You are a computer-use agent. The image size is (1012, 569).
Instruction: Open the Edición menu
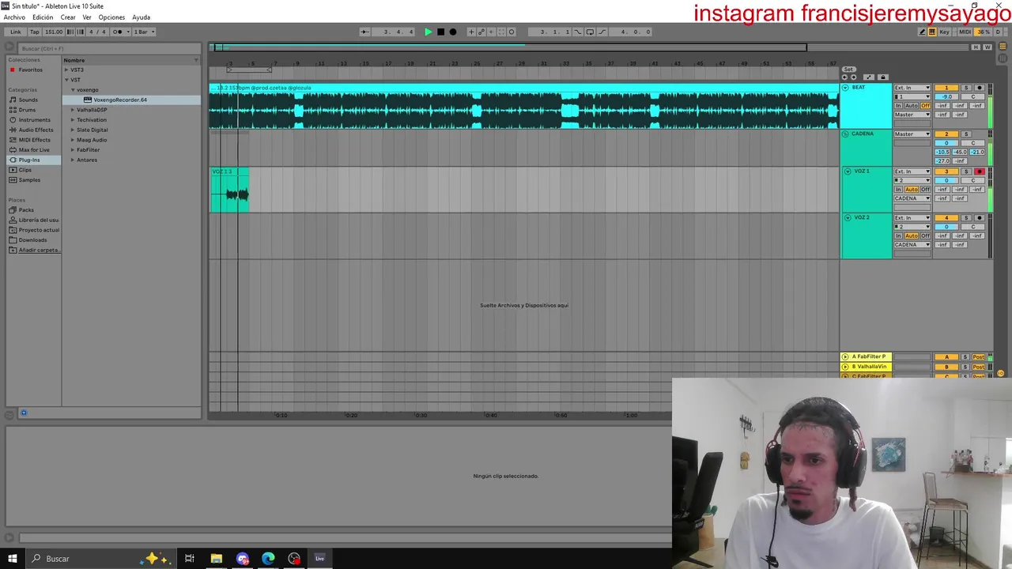tap(43, 17)
